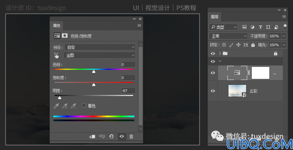This screenshot has width=293, height=150.
Task: Lock artboard nesting icon
Action: coord(246,45)
